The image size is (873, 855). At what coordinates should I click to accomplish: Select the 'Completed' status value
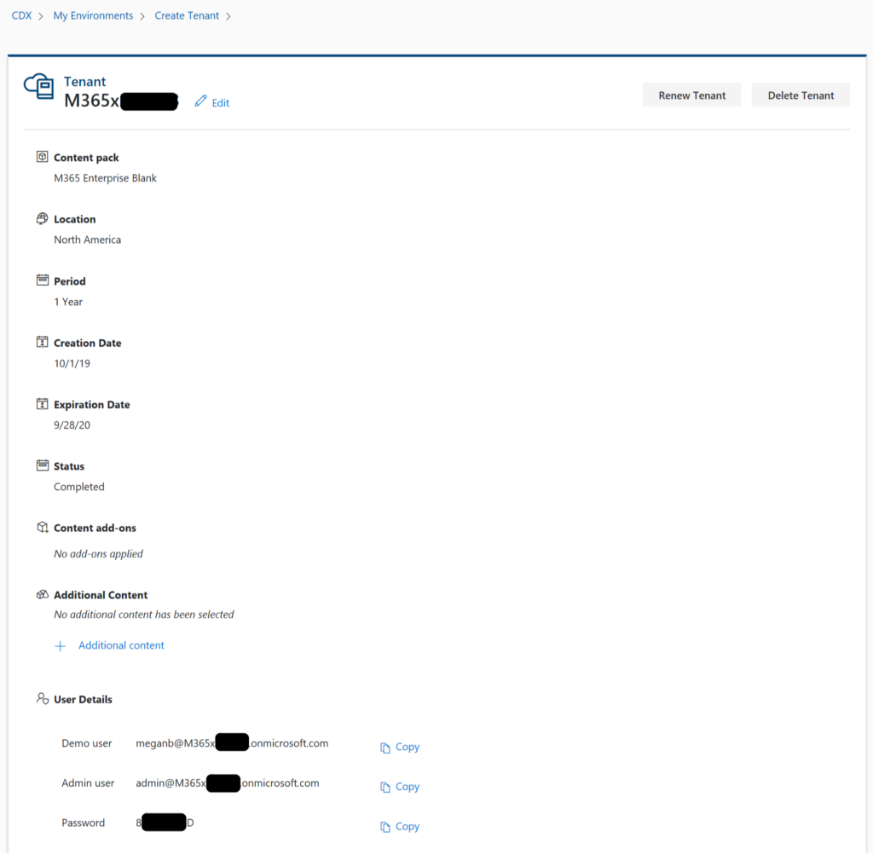point(79,487)
